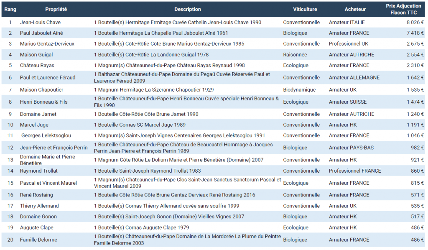Click the Rang column header
This screenshot has width=428, height=250.
[10, 9]
